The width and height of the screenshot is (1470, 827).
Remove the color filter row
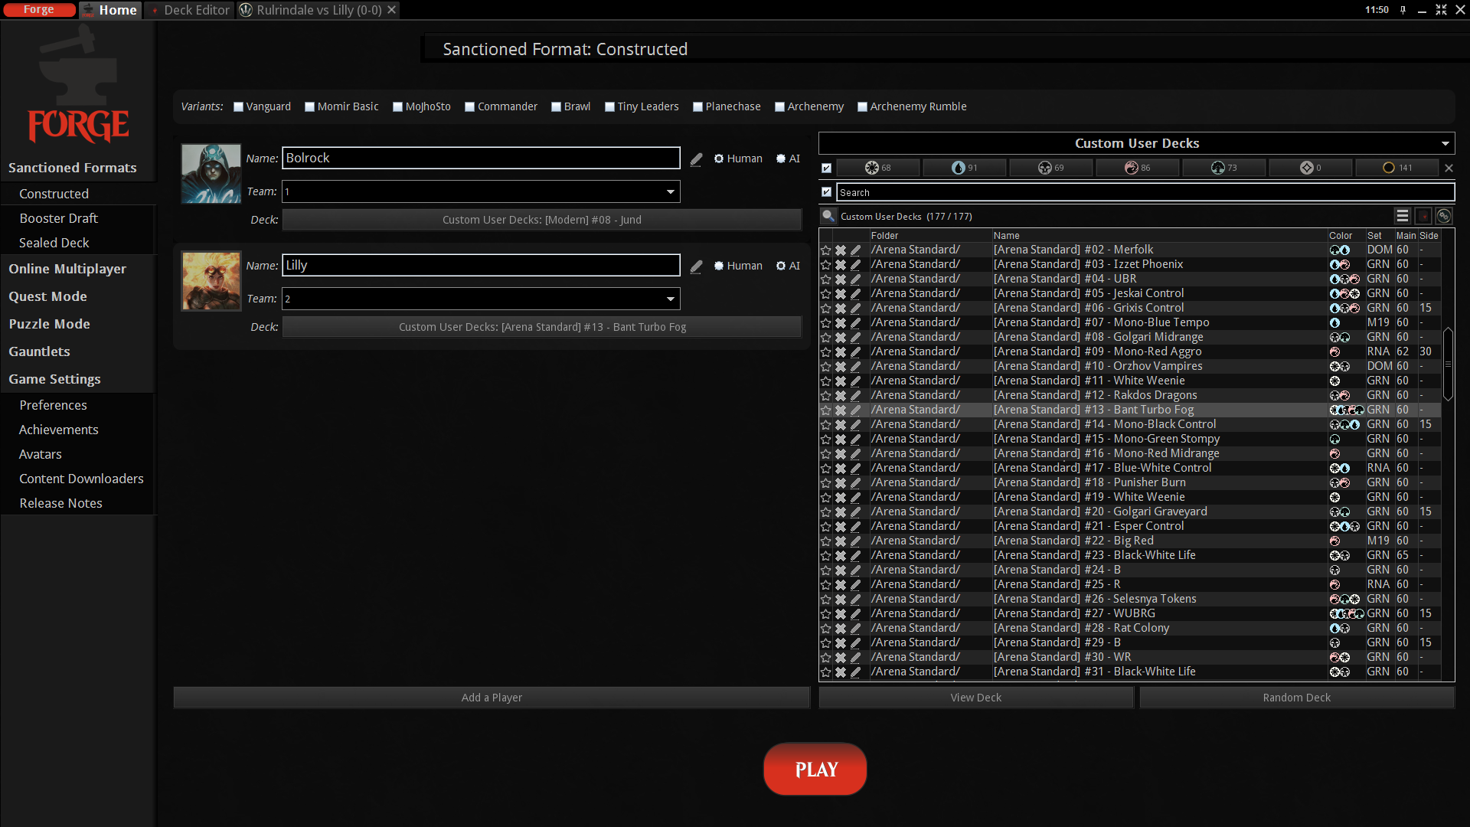(x=1449, y=168)
